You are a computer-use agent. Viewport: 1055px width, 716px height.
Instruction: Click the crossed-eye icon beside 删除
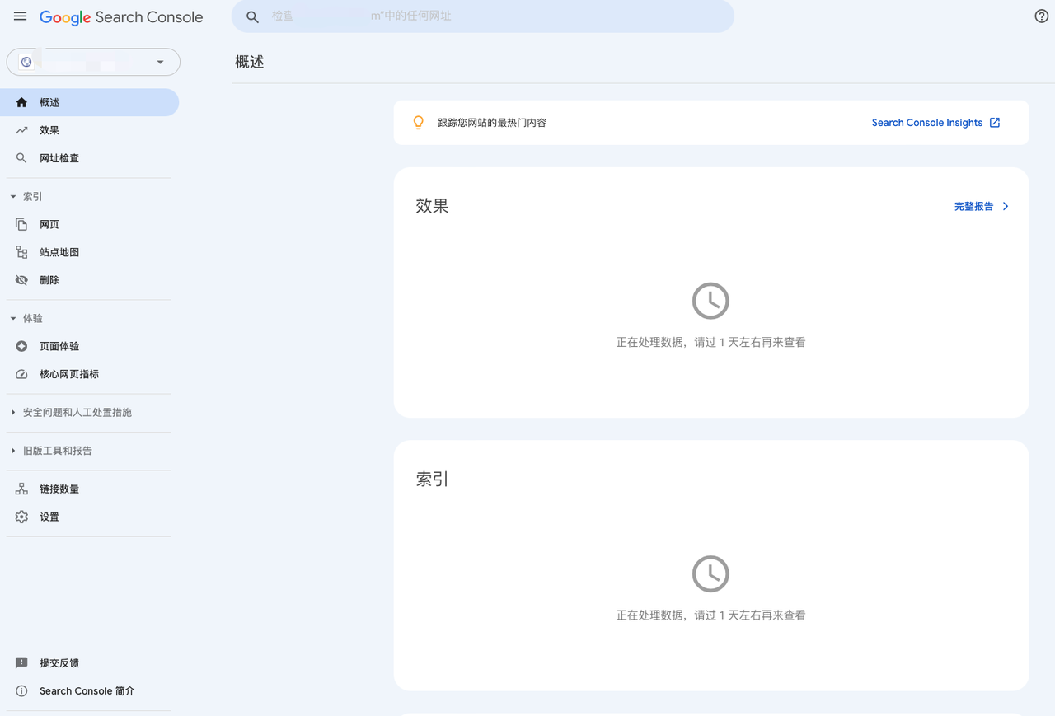21,280
